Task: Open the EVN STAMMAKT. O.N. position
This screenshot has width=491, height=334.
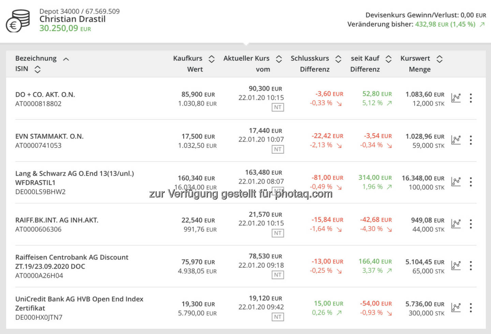Action: click(x=49, y=137)
